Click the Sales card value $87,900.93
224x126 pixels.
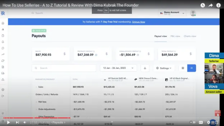coord(43,55)
